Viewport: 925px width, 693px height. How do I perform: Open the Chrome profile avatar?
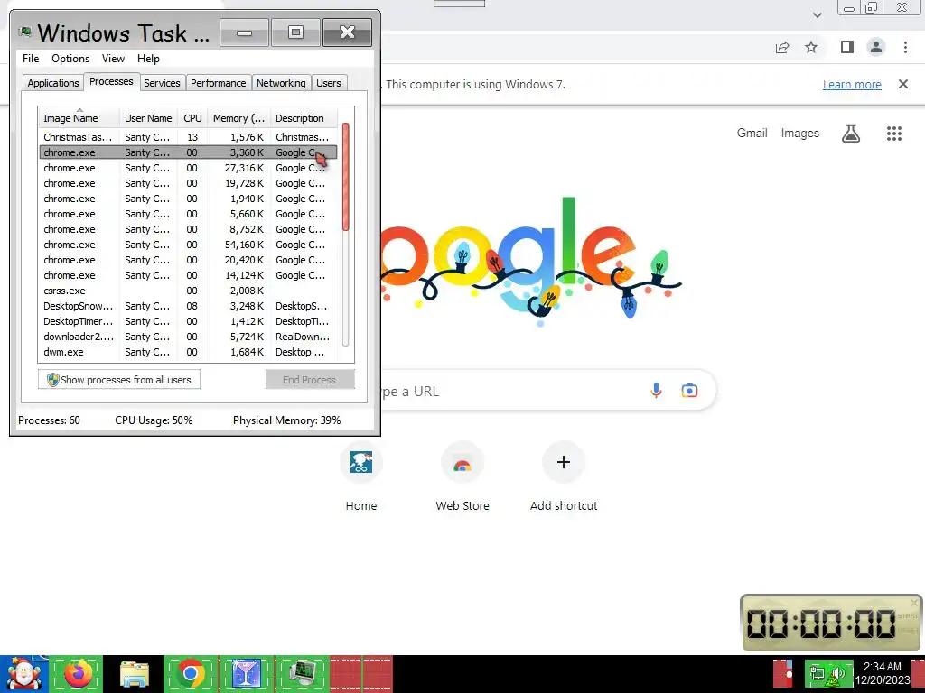tap(876, 47)
